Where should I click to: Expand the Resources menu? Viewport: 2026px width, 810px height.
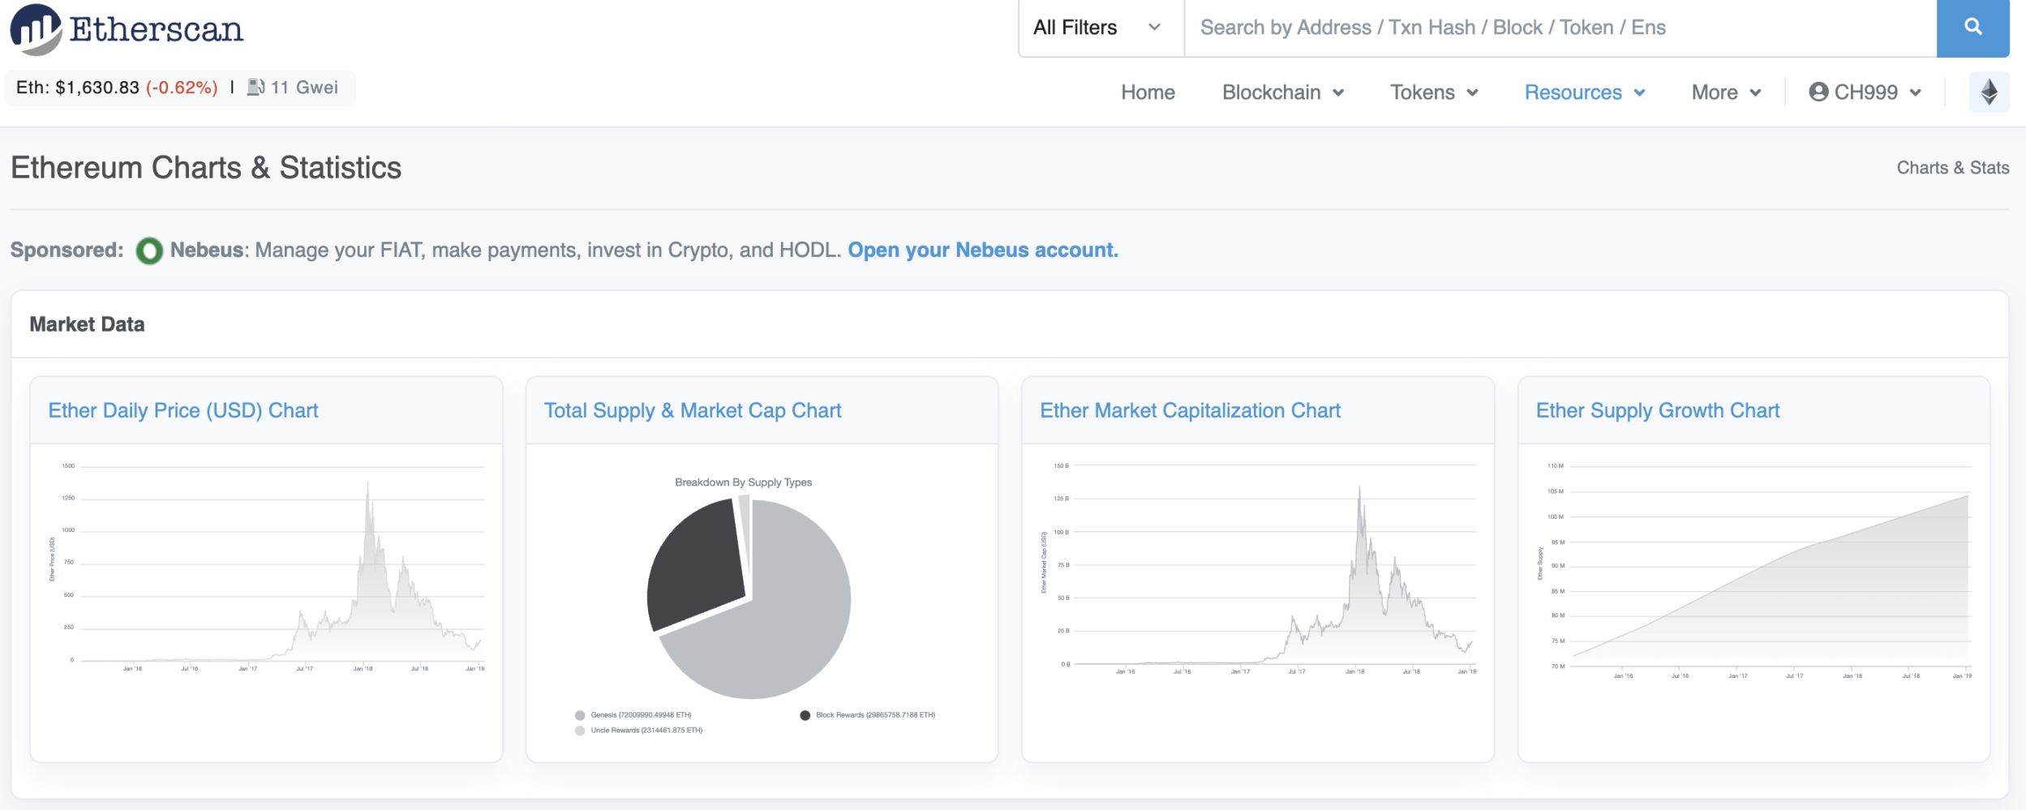tap(1585, 92)
